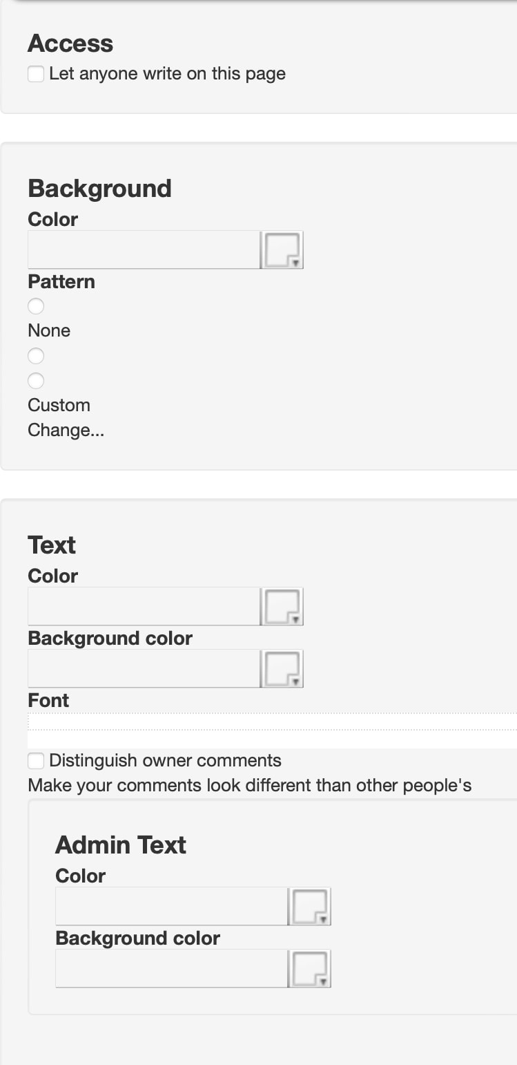Click the 'Custom' pattern label text
The width and height of the screenshot is (517, 1065).
click(x=59, y=405)
